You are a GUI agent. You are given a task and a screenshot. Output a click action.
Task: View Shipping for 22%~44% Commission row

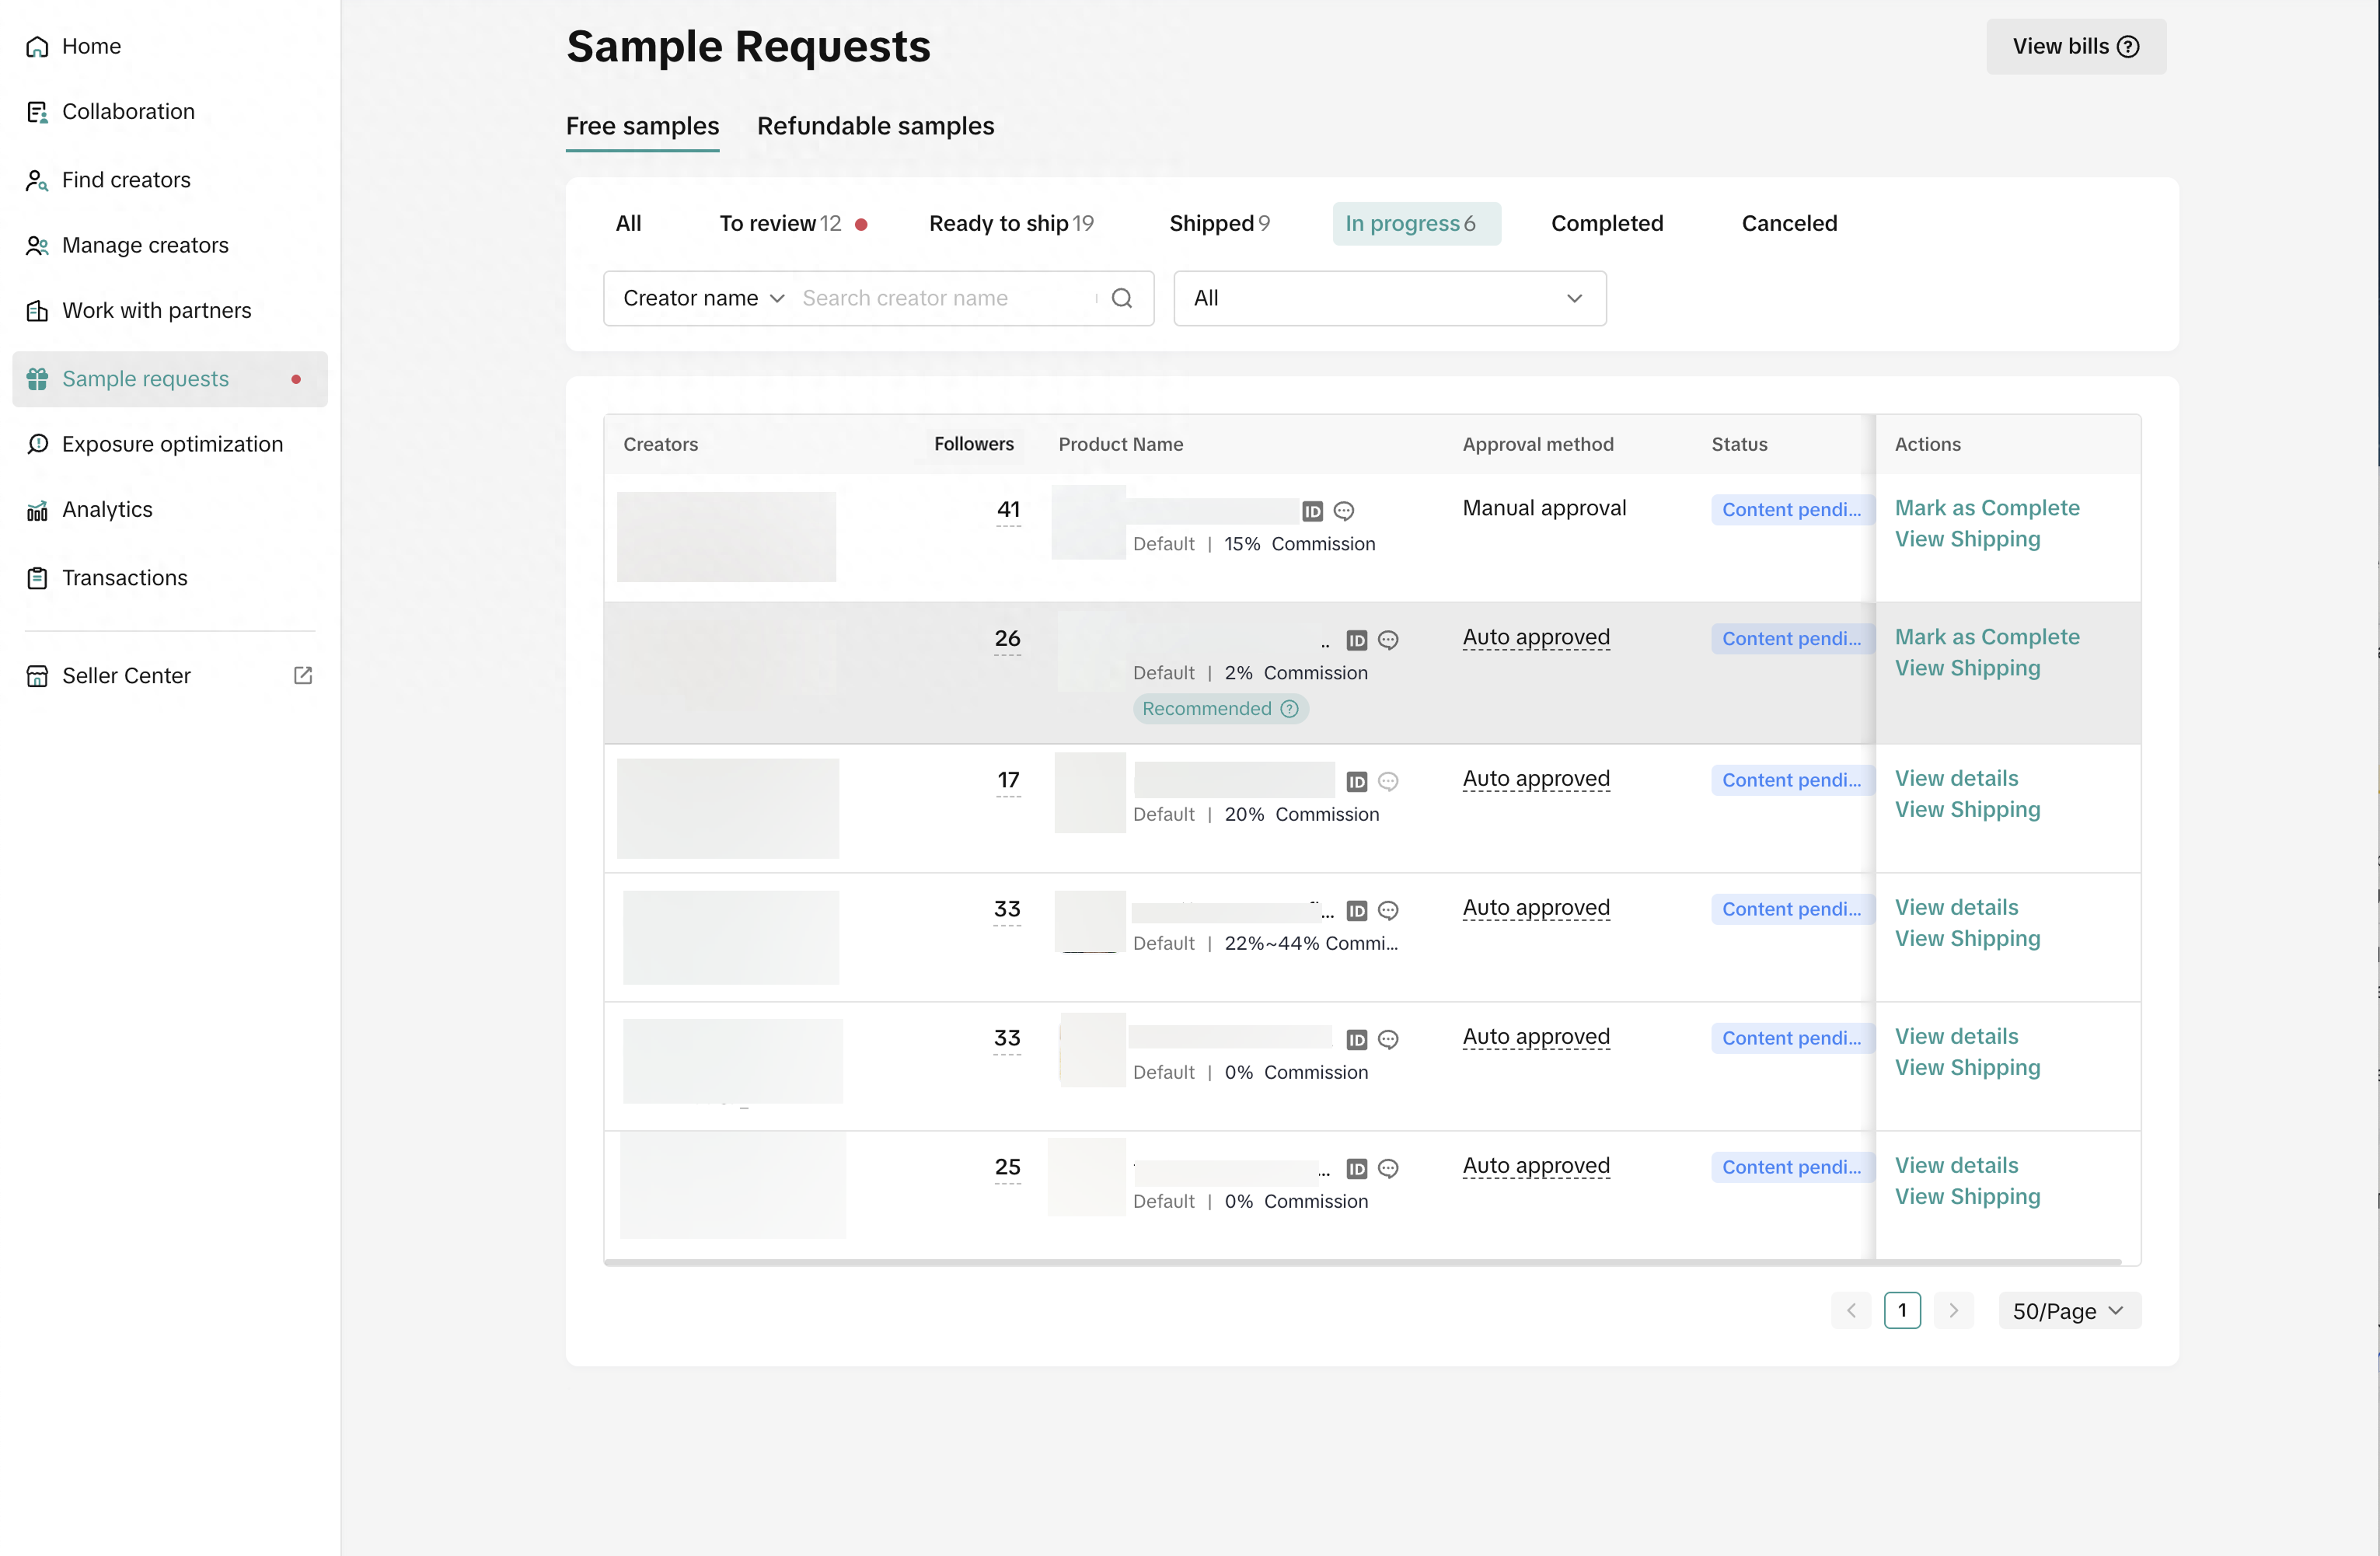(x=1967, y=939)
